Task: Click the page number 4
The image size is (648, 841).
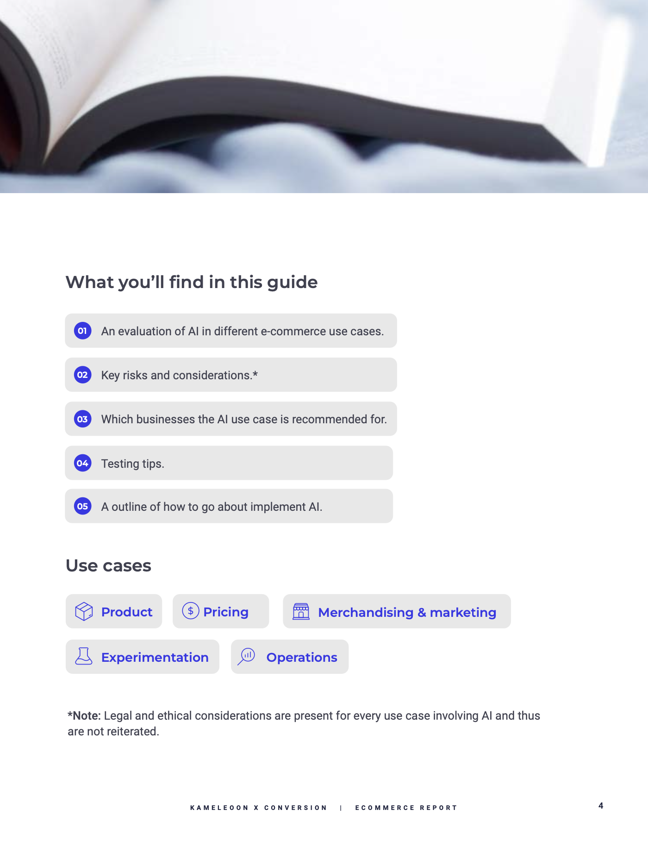Action: tap(601, 806)
